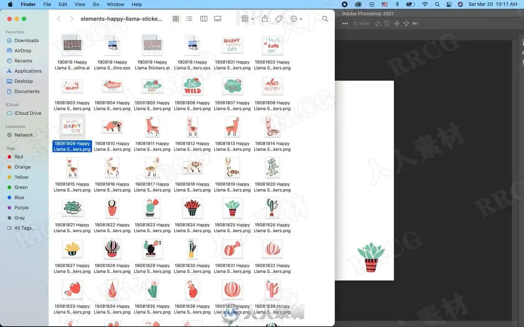Select the Green tag in sidebar

tap(18, 187)
